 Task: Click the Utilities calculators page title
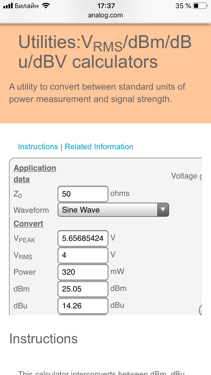point(105,52)
